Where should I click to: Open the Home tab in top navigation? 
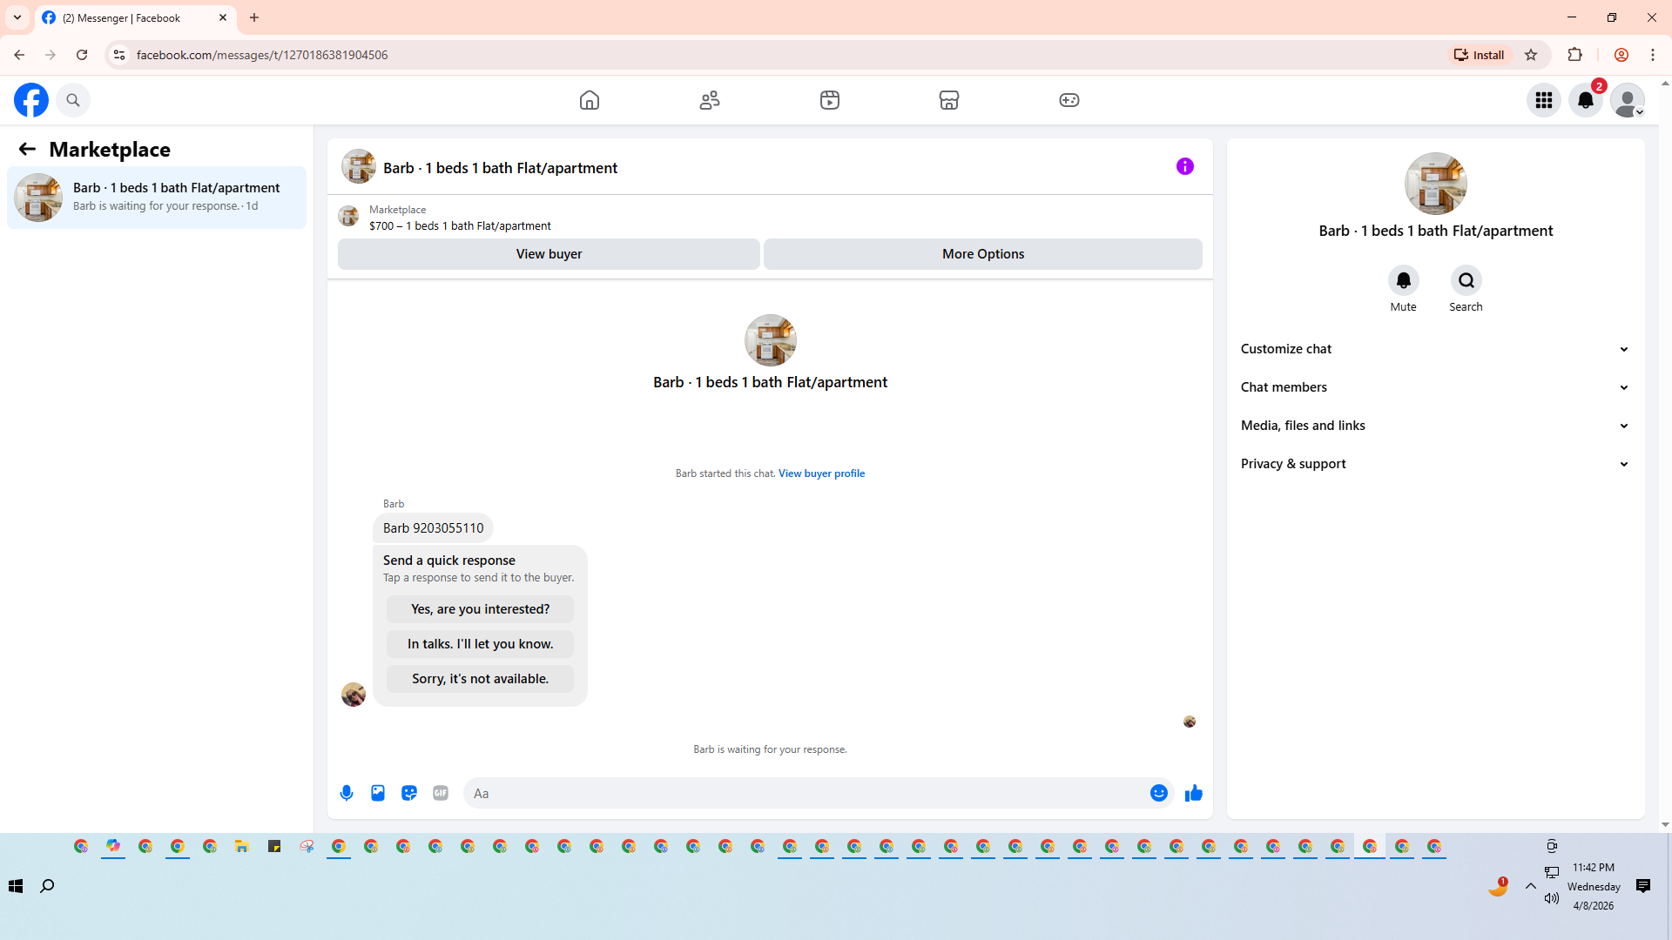590,100
